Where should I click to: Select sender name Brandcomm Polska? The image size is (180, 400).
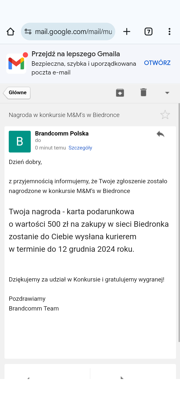62,133
